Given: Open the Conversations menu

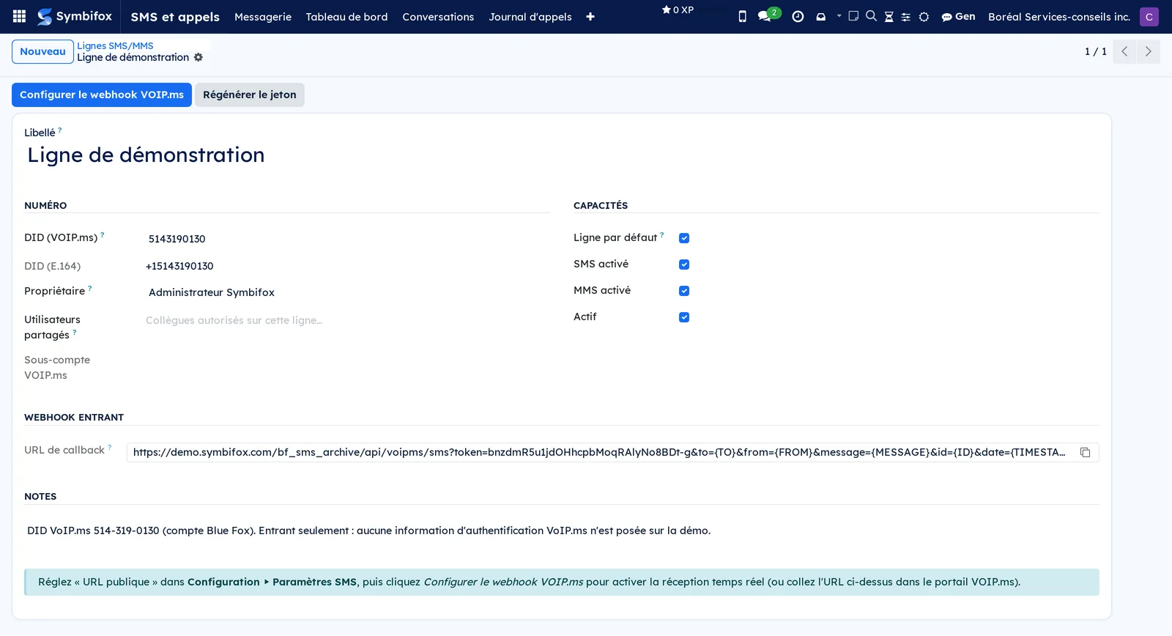Looking at the screenshot, I should coord(438,16).
